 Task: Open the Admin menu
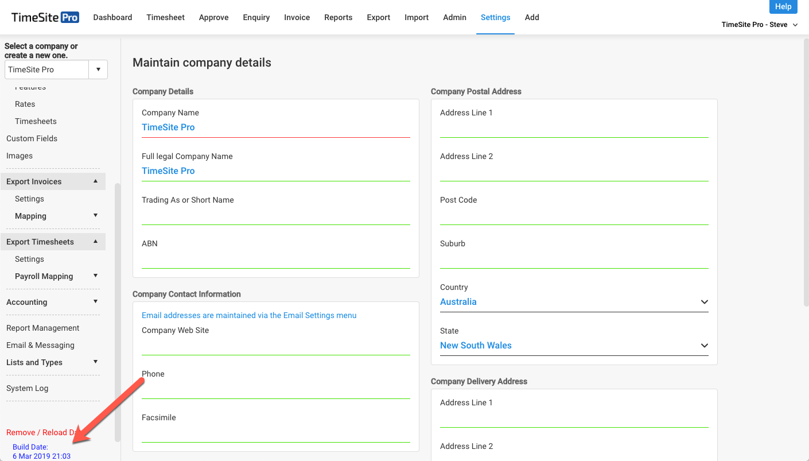coord(454,17)
